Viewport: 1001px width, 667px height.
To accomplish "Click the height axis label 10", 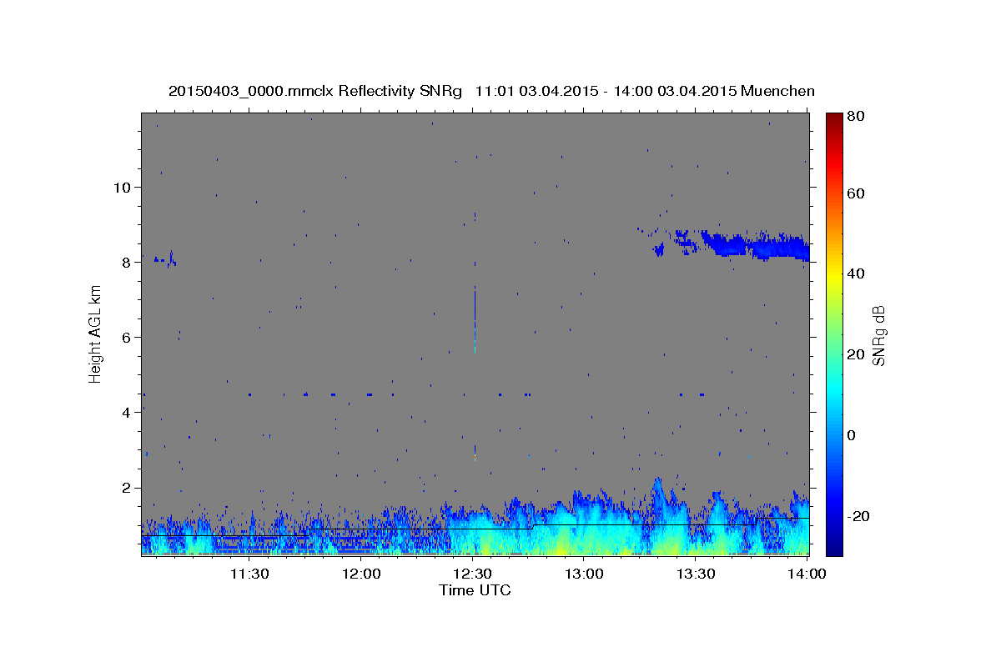I will click(x=122, y=187).
